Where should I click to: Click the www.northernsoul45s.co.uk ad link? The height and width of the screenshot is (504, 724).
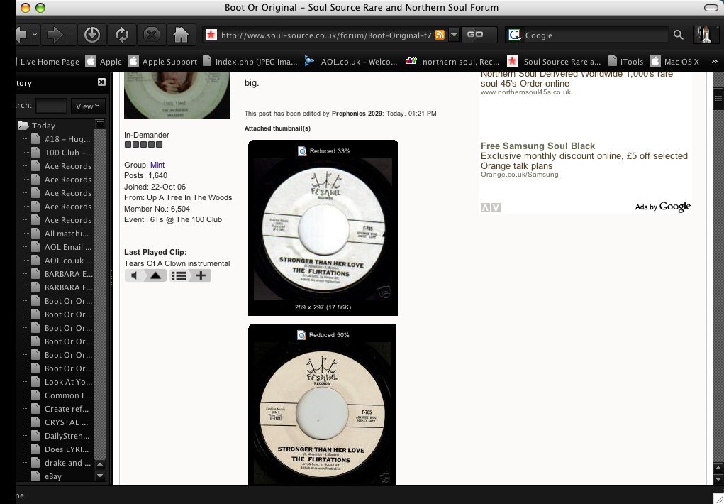[525, 92]
